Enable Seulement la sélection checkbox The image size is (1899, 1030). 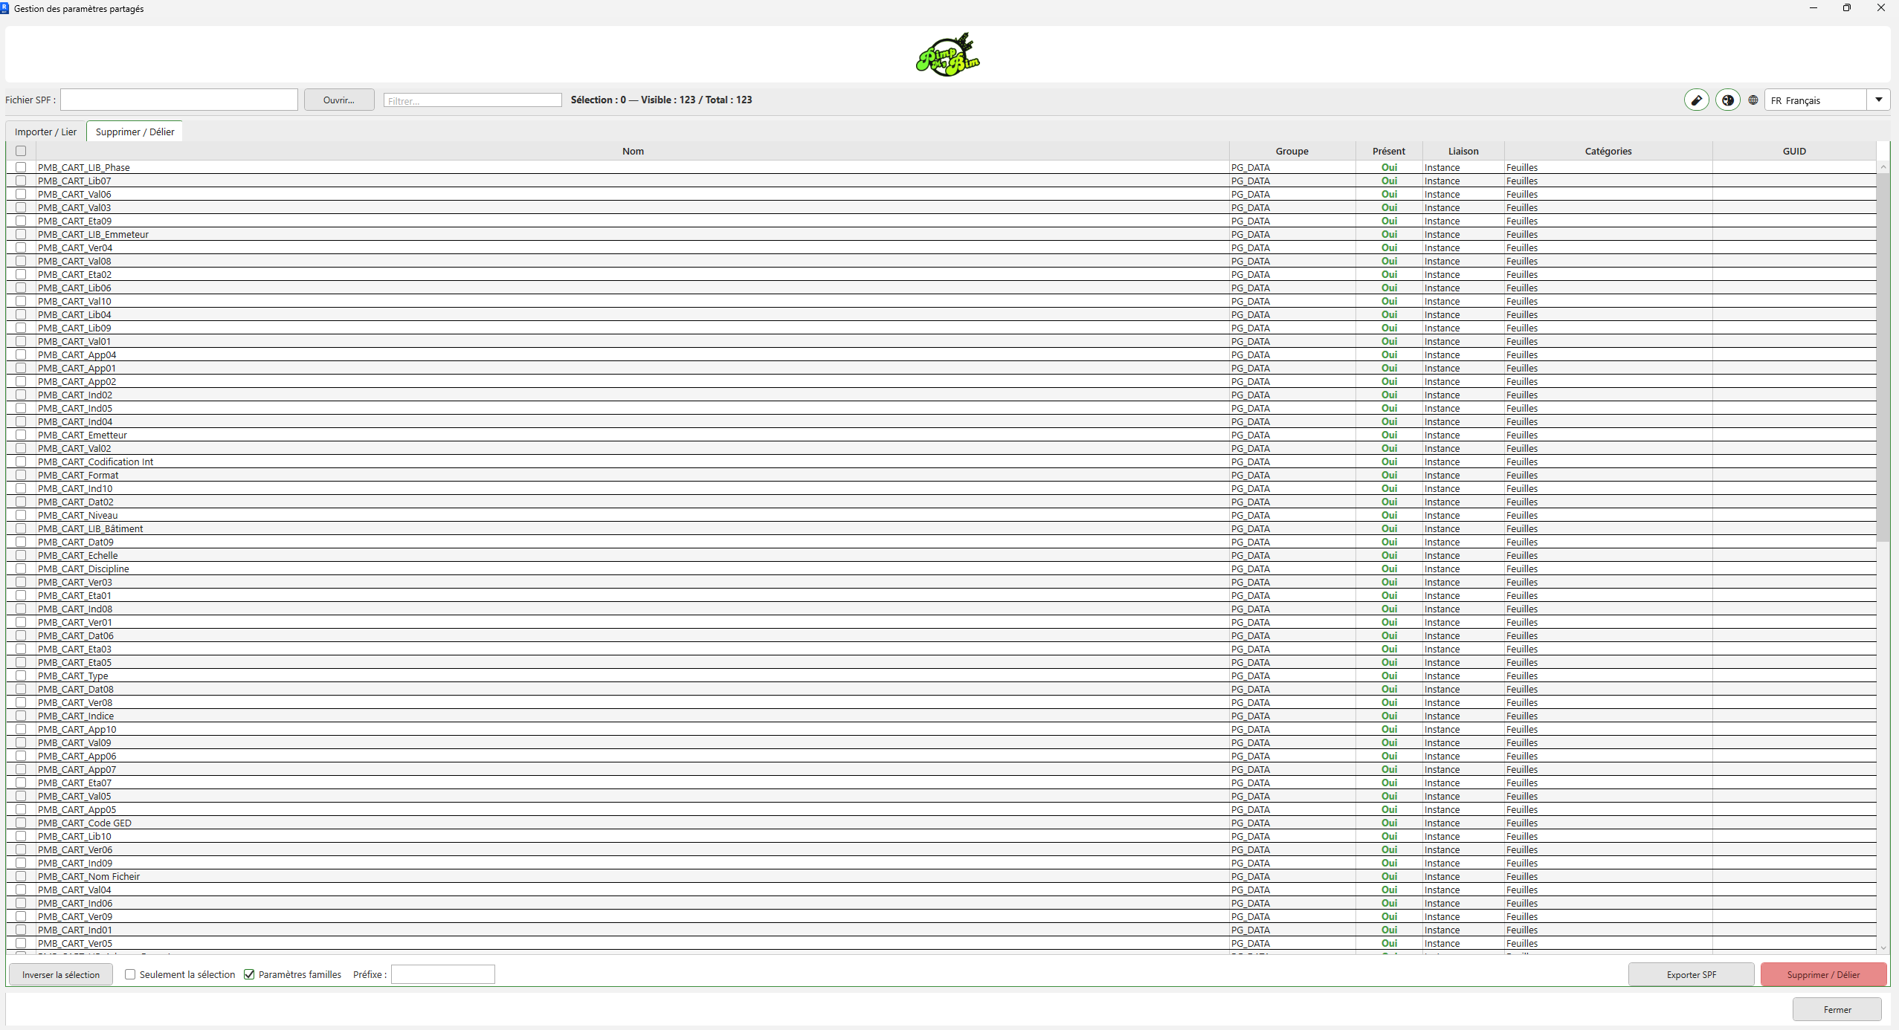(130, 974)
